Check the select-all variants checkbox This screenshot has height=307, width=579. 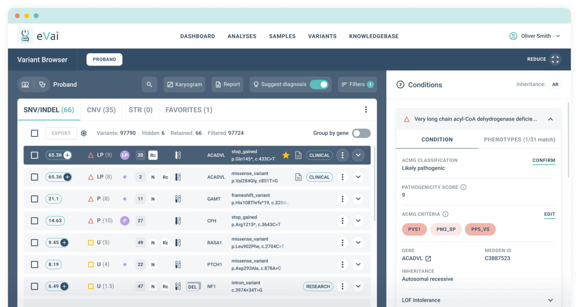click(x=34, y=133)
